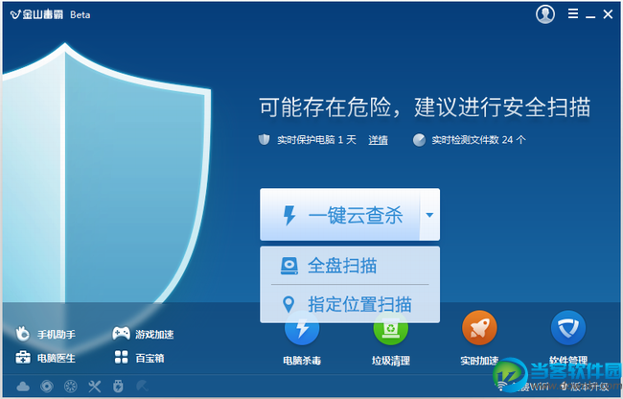Screen dimensions: 623x399
Task: Click the 实时加速 label text
Action: click(x=479, y=361)
